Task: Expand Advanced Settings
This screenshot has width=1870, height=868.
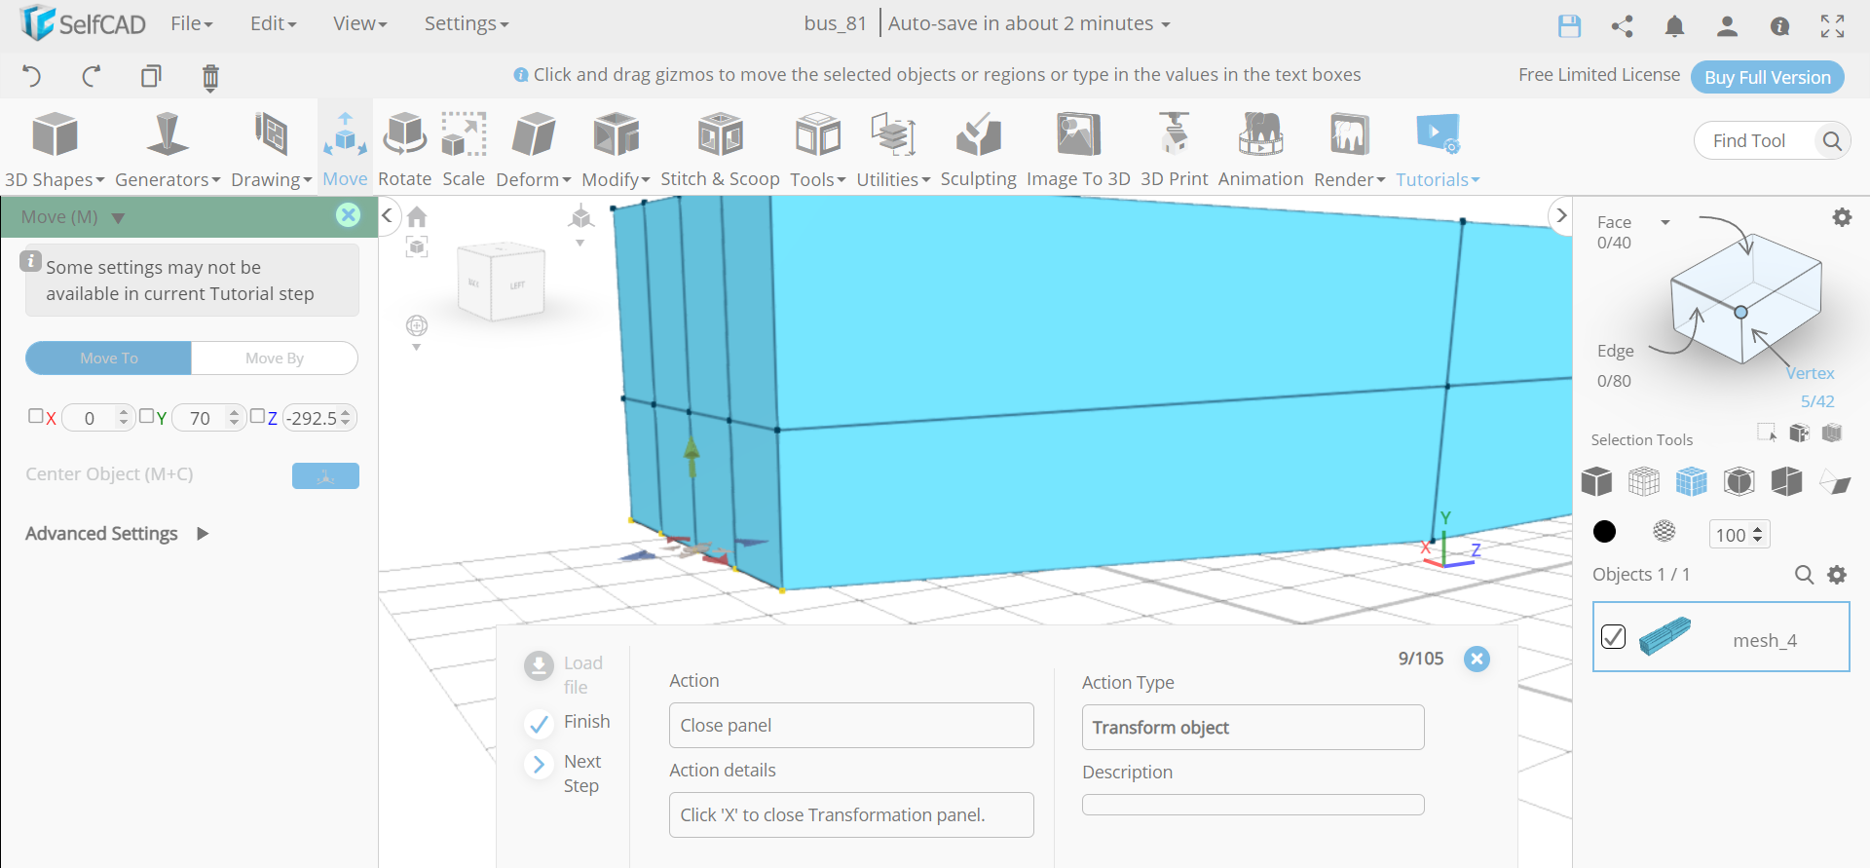Action: tap(117, 533)
